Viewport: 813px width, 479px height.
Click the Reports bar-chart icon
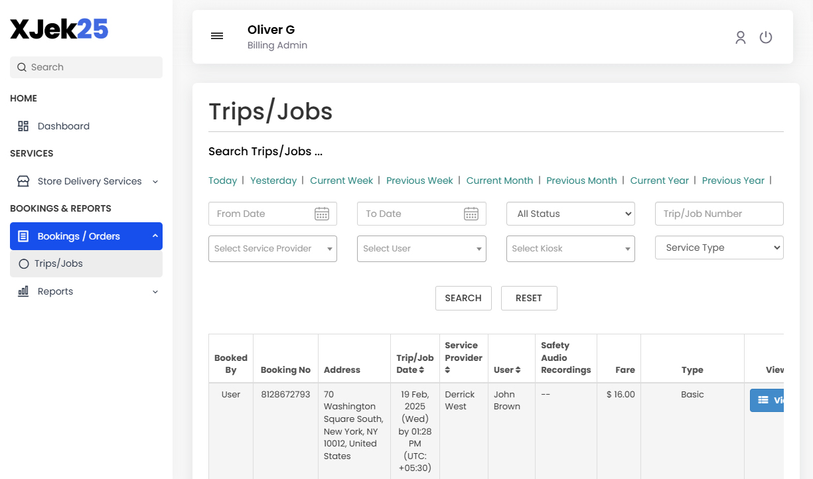24,291
